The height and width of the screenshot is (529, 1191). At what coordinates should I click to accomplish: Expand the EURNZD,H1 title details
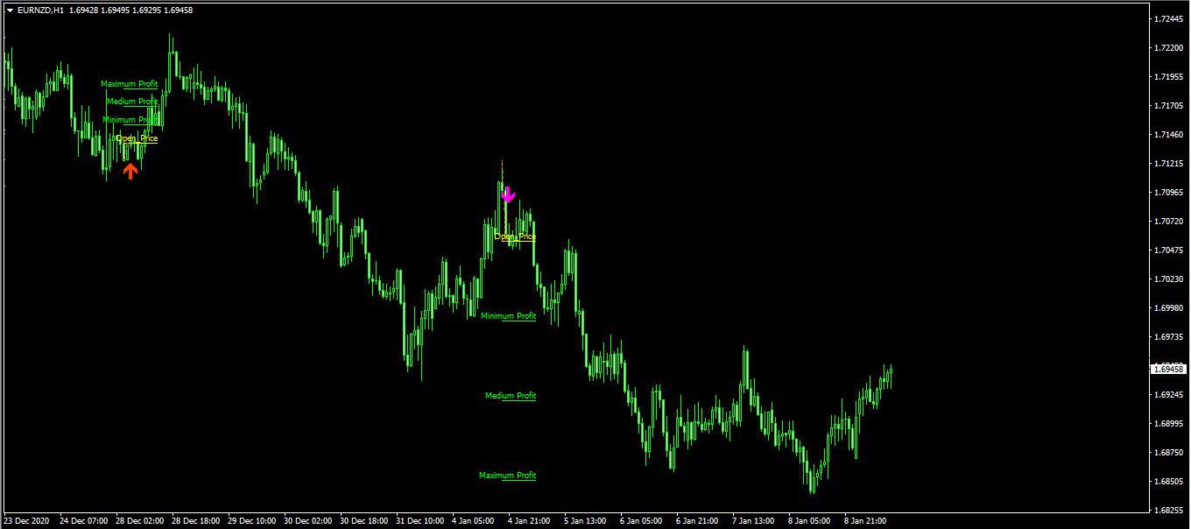click(x=39, y=11)
